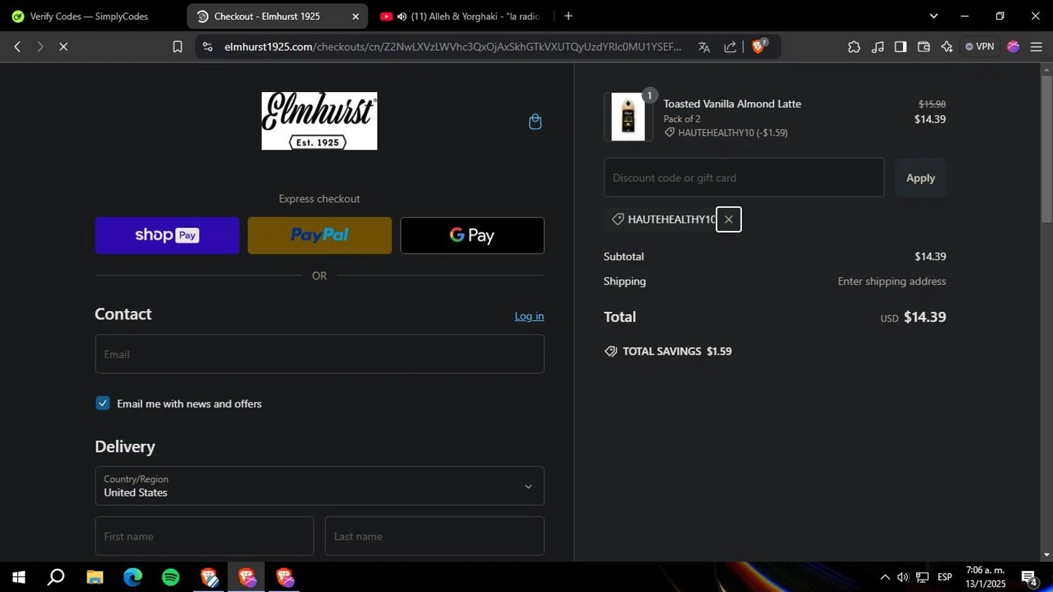Go back to the previous page

pyautogui.click(x=18, y=47)
